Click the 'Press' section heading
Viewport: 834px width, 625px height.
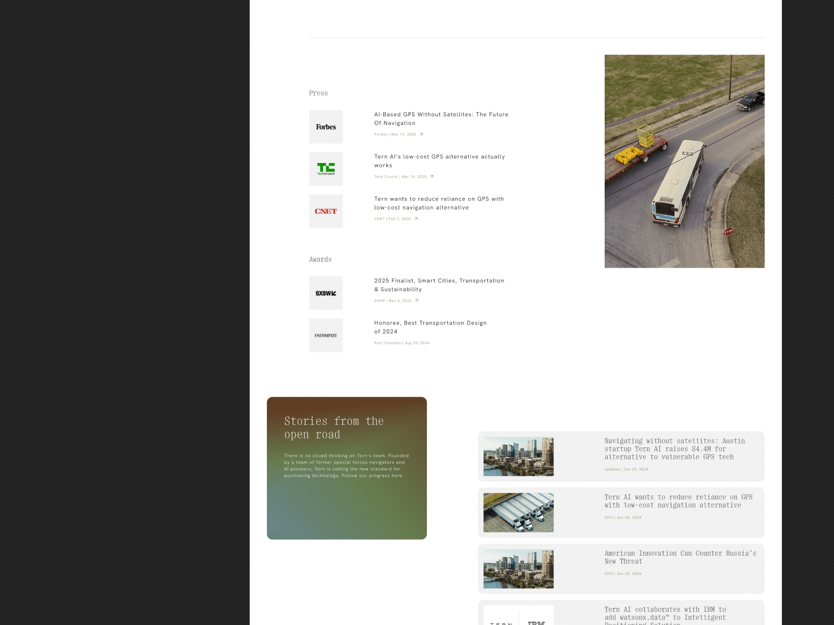(318, 93)
